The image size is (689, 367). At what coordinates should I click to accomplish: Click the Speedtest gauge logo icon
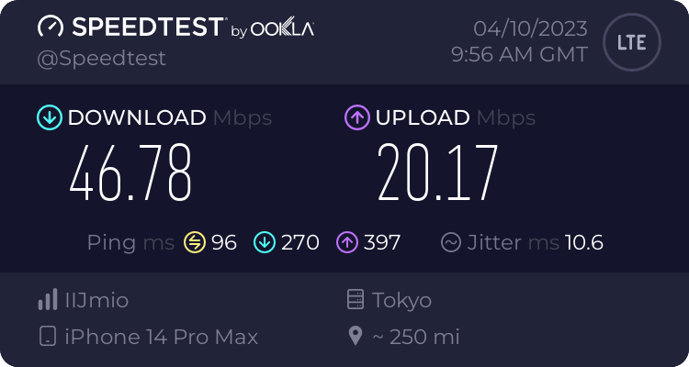coord(51,27)
